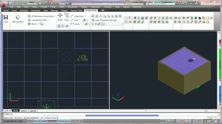Switch to the Layout2 tab

(33, 111)
